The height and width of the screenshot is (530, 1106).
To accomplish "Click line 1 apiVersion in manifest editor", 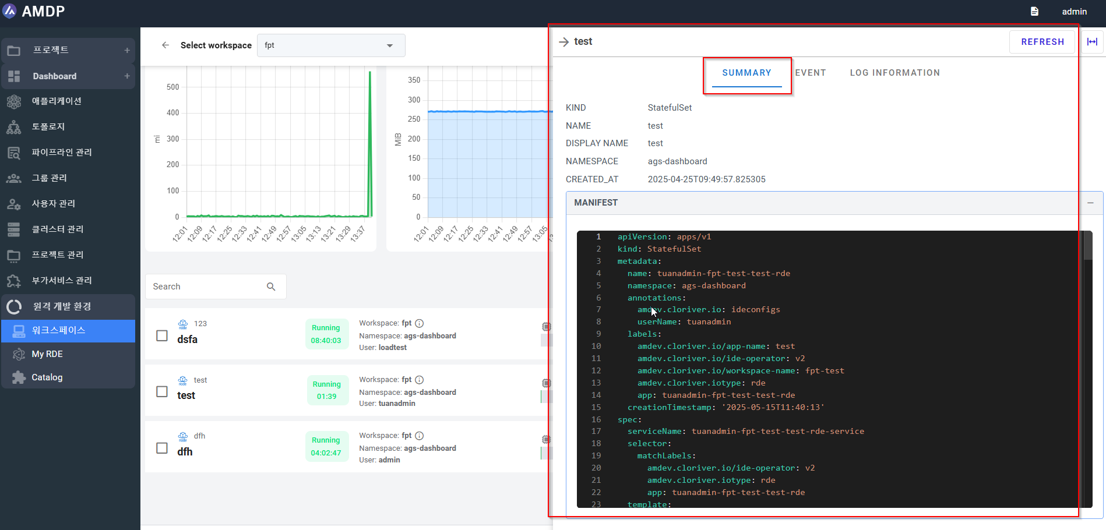I will coord(664,237).
